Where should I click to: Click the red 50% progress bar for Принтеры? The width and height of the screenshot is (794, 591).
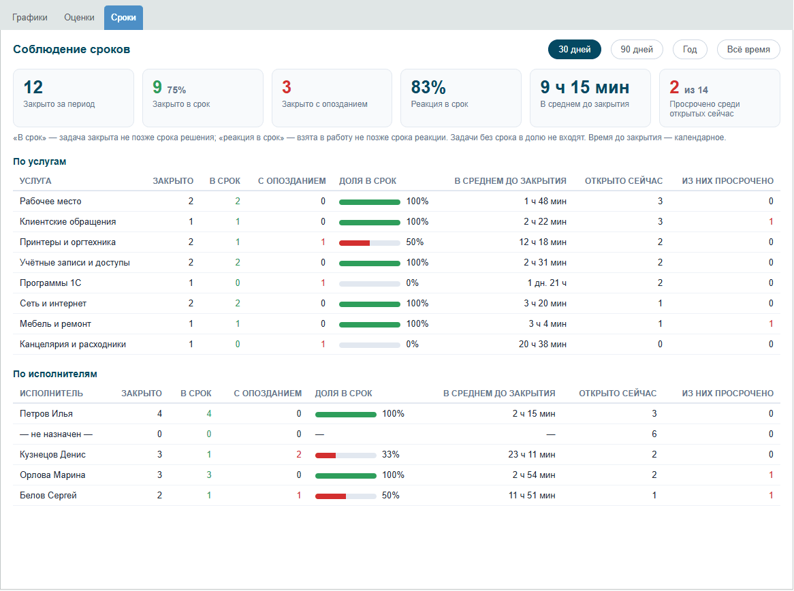pyautogui.click(x=370, y=242)
